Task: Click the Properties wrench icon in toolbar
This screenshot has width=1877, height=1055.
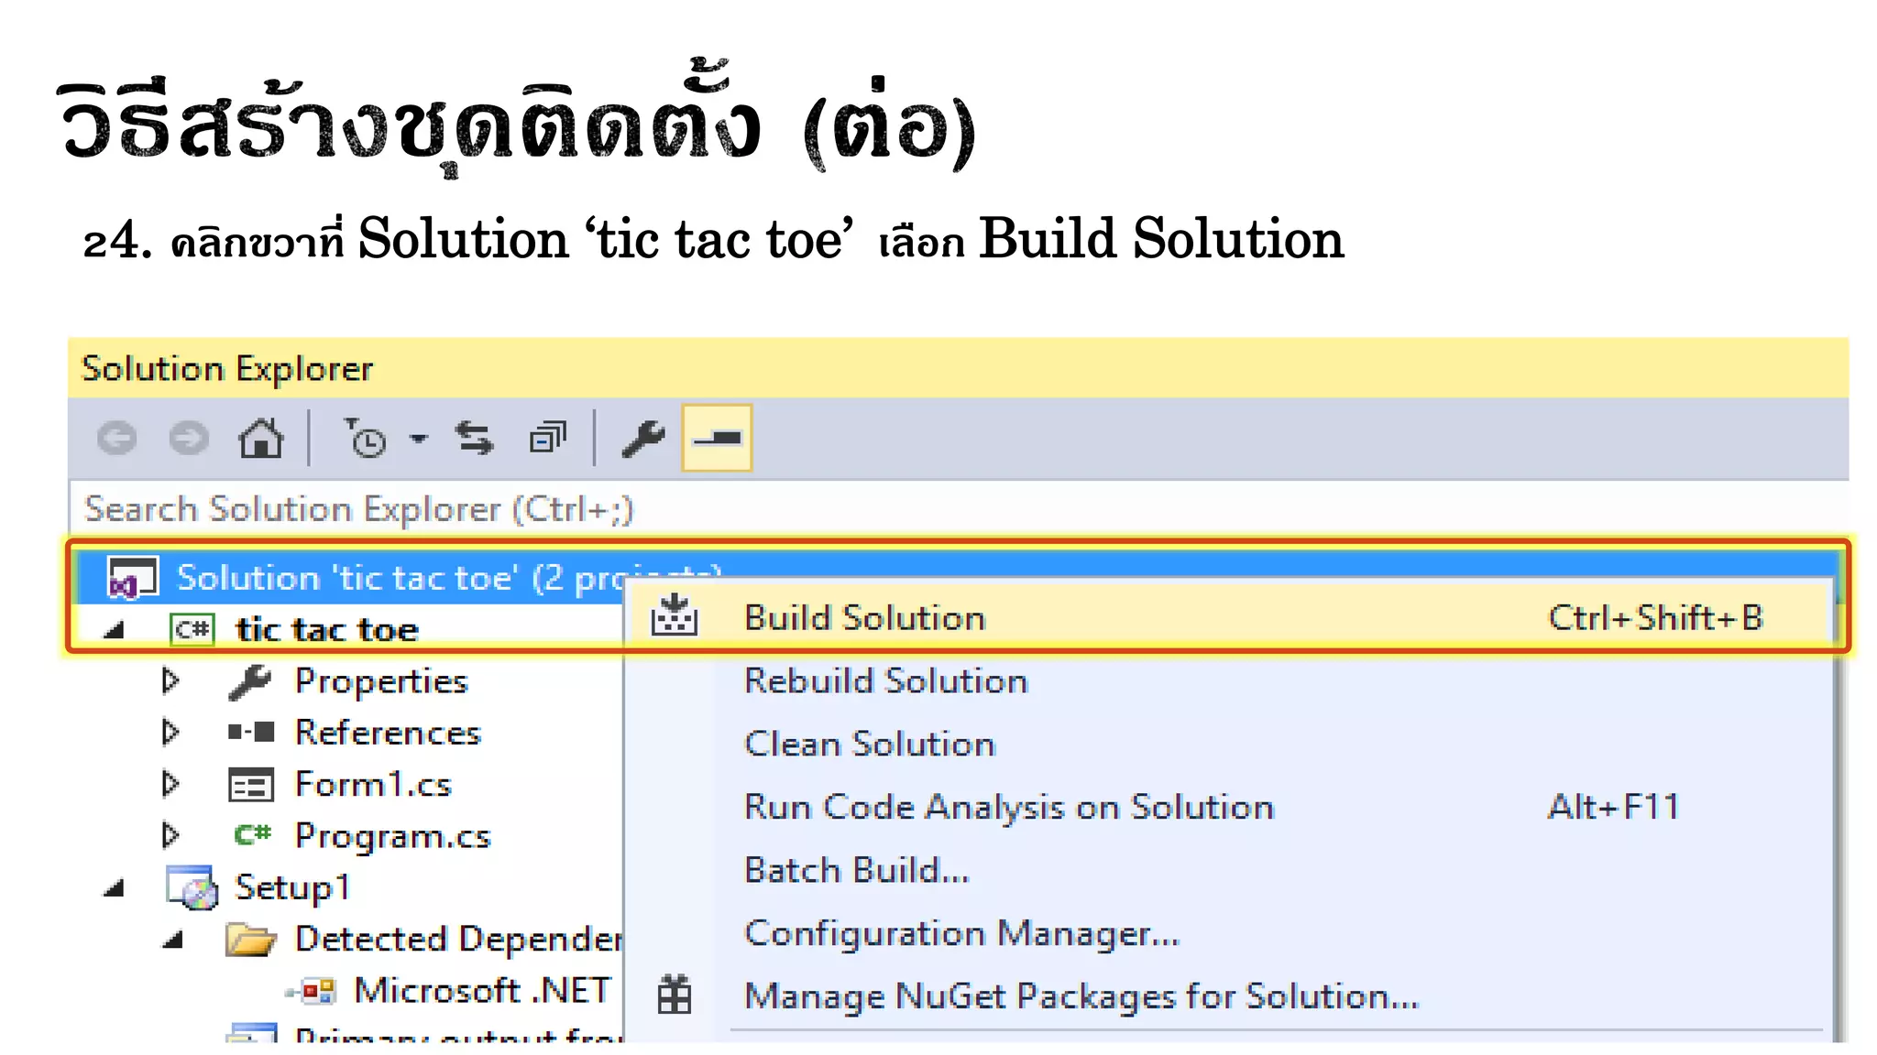Action: 643,439
